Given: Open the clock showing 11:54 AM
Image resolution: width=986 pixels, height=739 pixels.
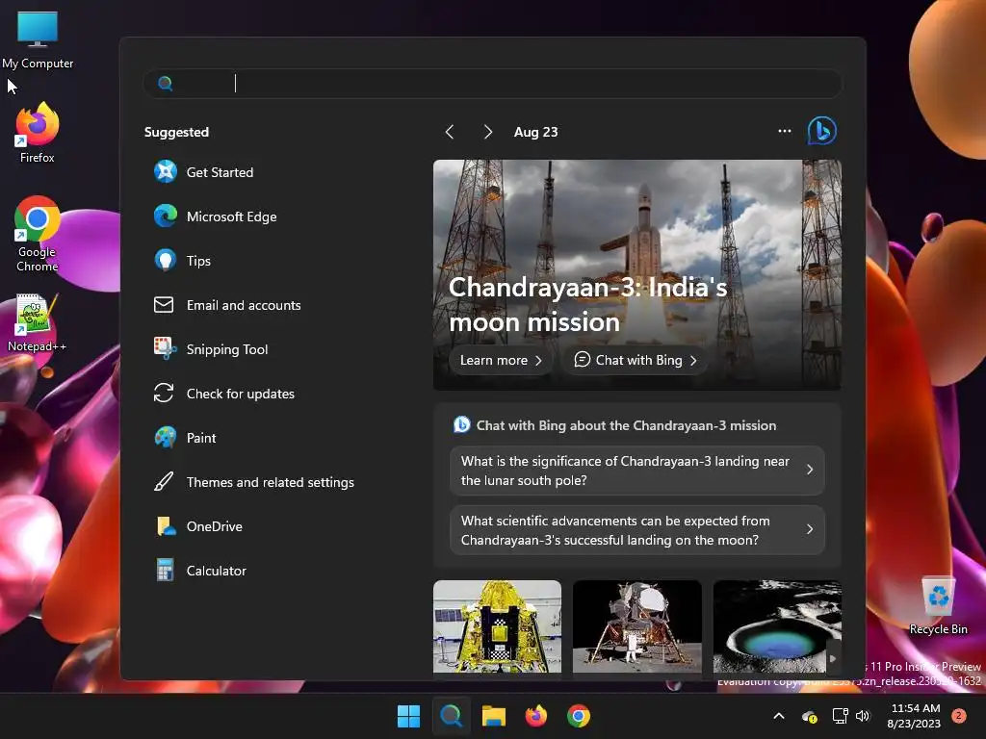Looking at the screenshot, I should point(914,716).
